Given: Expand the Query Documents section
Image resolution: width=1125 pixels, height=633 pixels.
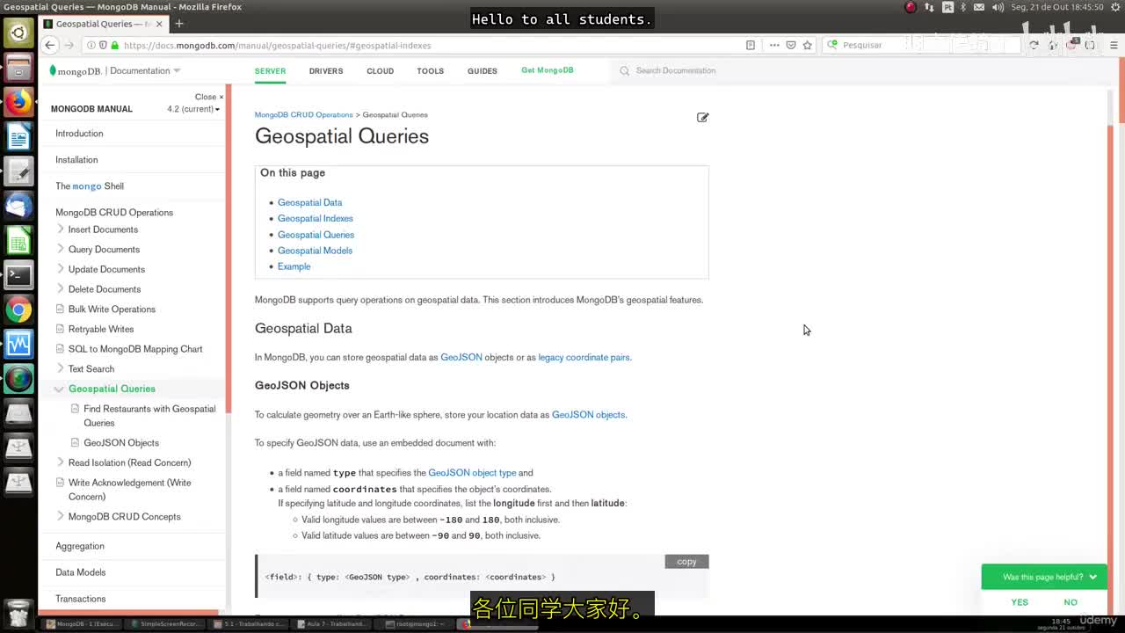Looking at the screenshot, I should pyautogui.click(x=61, y=250).
